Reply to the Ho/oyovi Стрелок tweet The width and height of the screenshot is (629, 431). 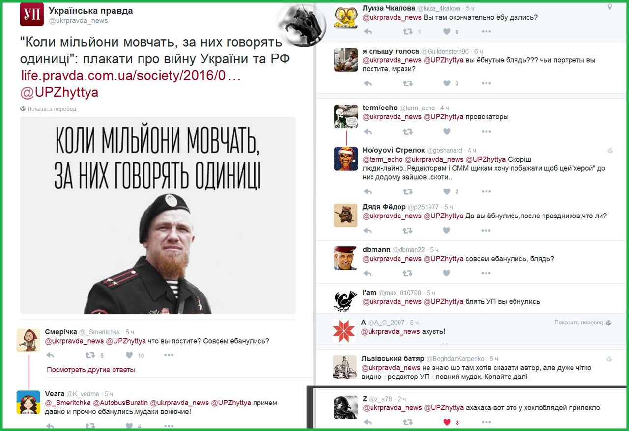(367, 191)
